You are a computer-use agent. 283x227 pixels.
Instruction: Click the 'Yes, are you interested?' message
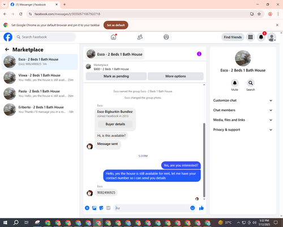click(181, 165)
